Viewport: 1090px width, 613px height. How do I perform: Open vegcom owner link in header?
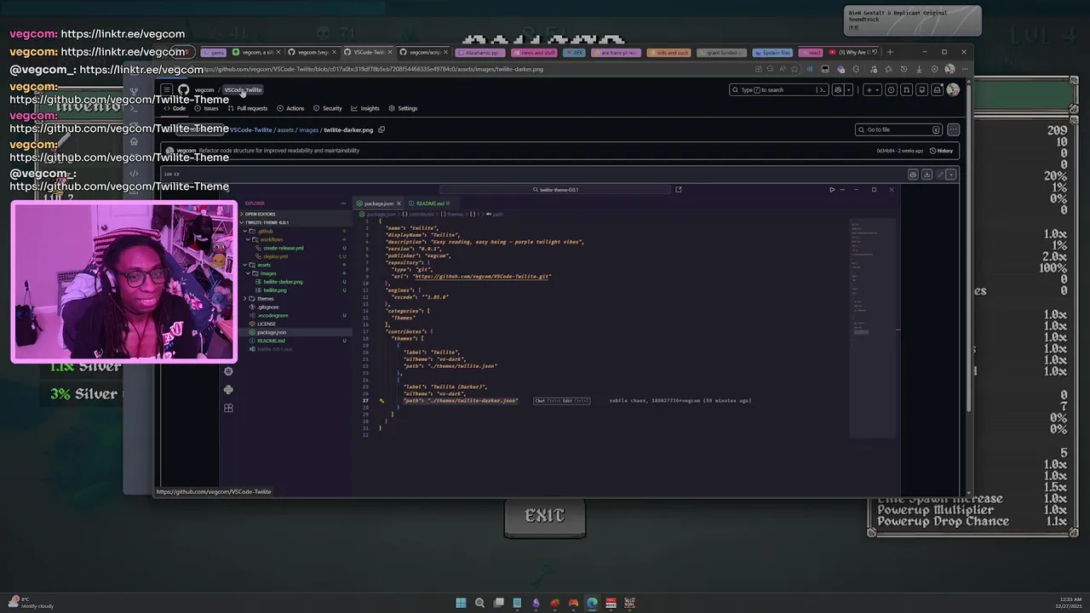204,89
